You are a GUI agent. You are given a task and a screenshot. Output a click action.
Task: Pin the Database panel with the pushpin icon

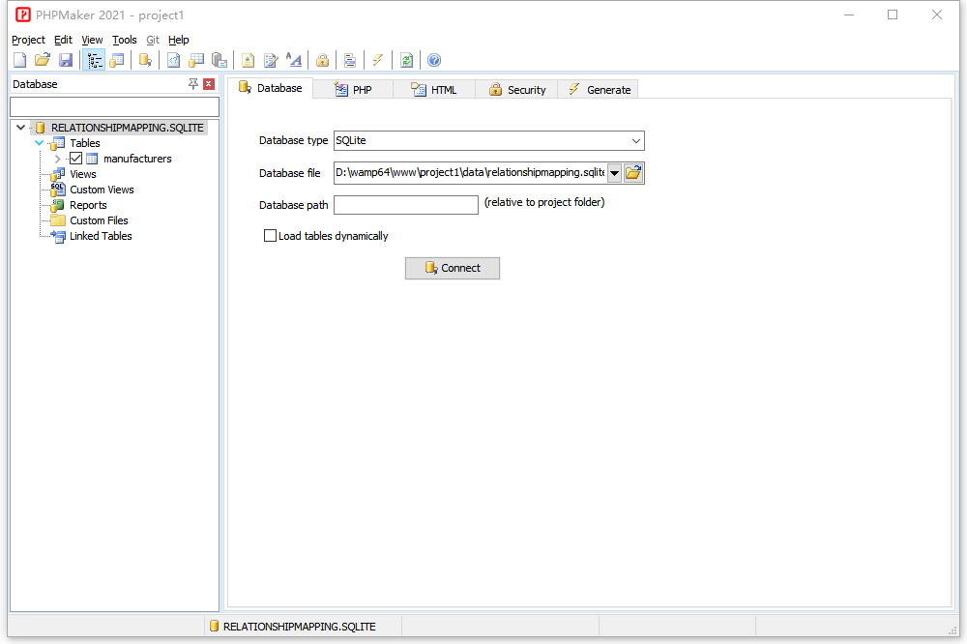click(x=193, y=84)
